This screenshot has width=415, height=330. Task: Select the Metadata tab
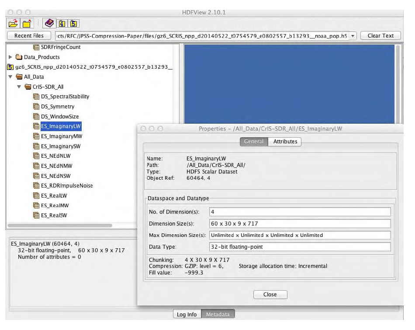[x=218, y=314]
